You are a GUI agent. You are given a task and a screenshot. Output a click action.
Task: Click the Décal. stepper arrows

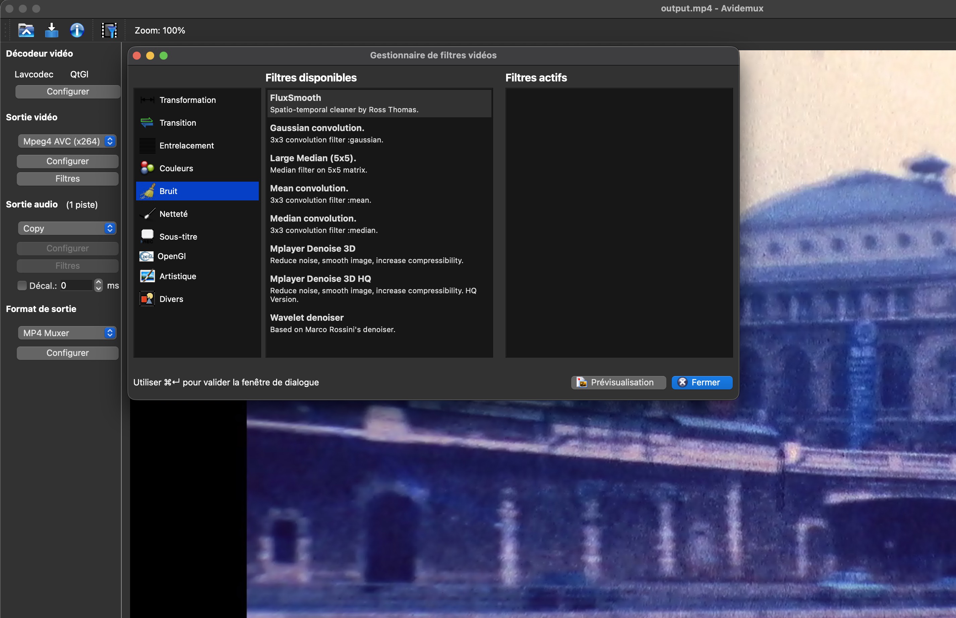tap(98, 285)
